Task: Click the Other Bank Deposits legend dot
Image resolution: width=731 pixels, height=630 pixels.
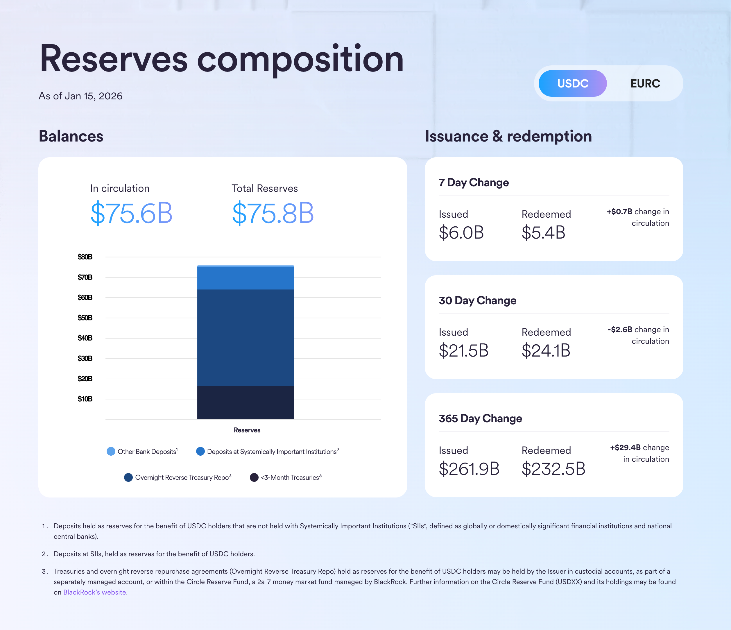Action: tap(110, 451)
